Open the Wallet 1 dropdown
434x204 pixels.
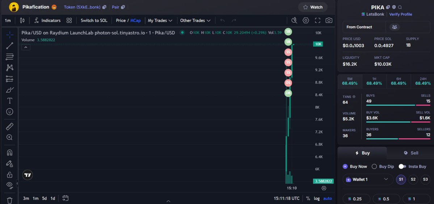pos(368,179)
